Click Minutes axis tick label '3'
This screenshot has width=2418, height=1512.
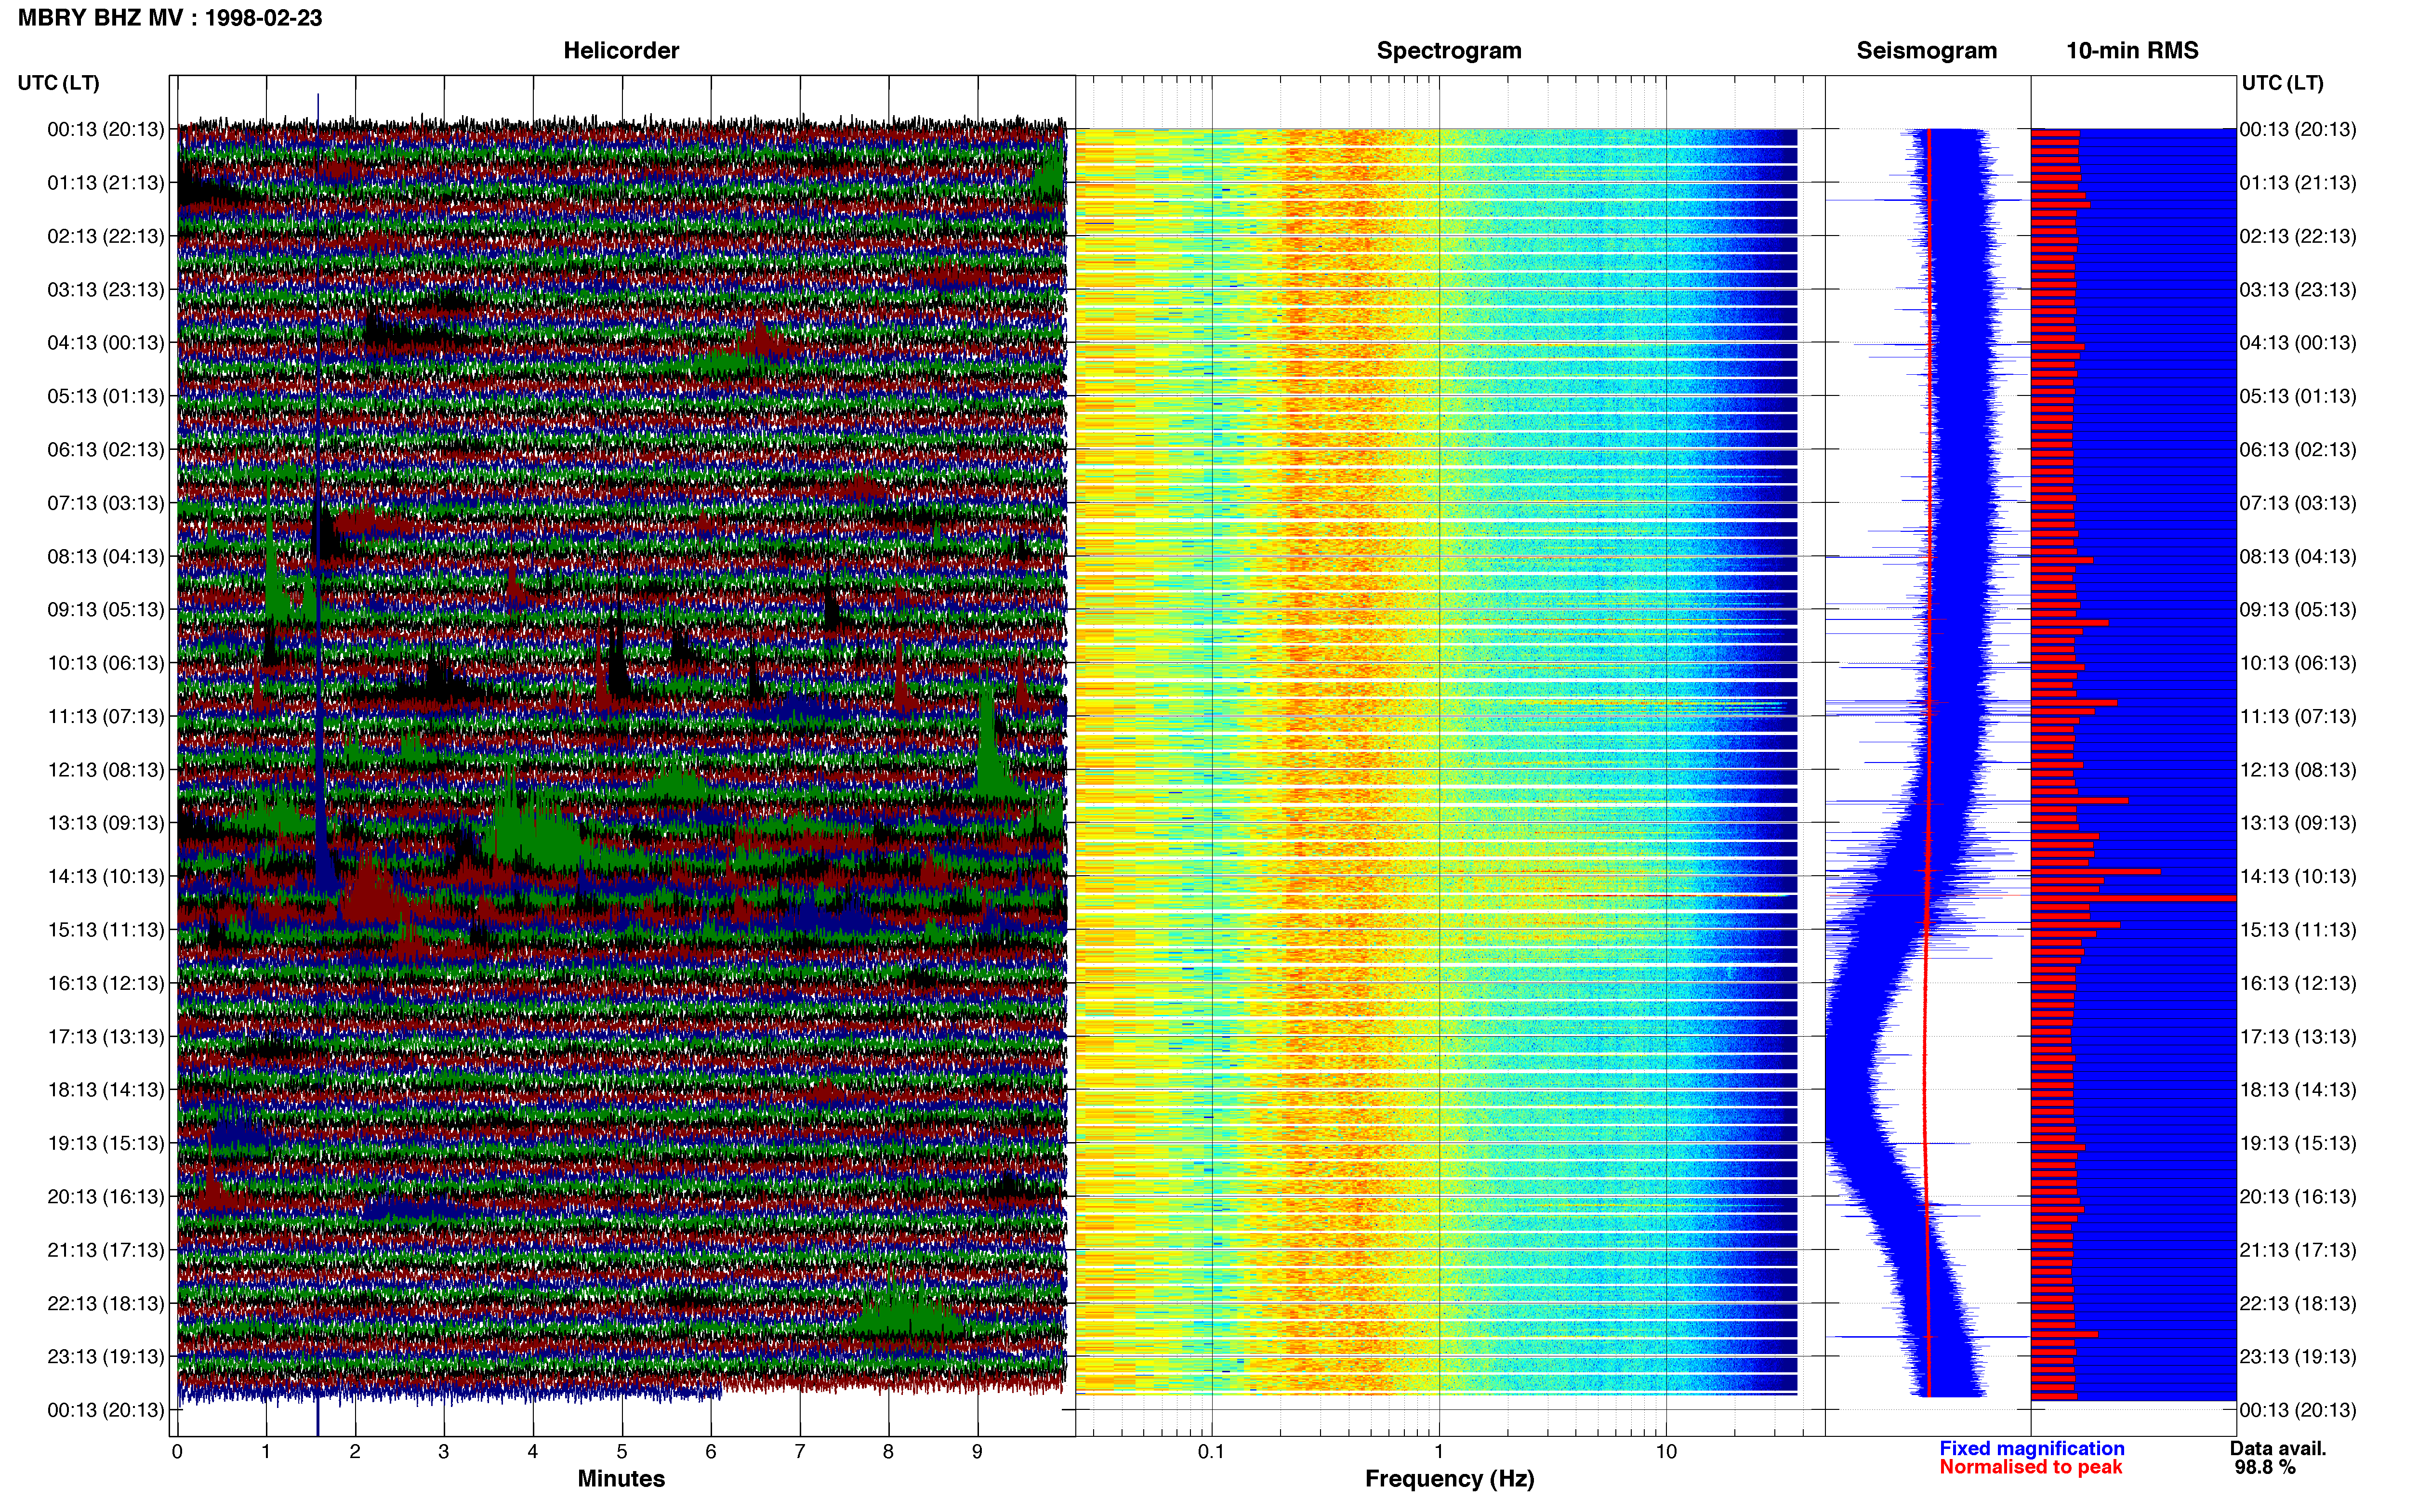point(444,1451)
